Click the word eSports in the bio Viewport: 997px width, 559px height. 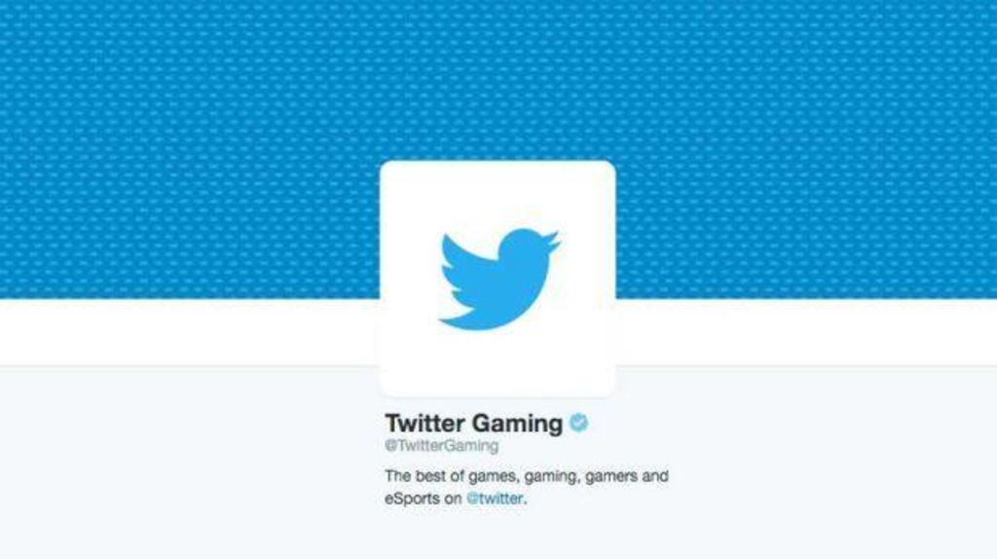coord(412,499)
